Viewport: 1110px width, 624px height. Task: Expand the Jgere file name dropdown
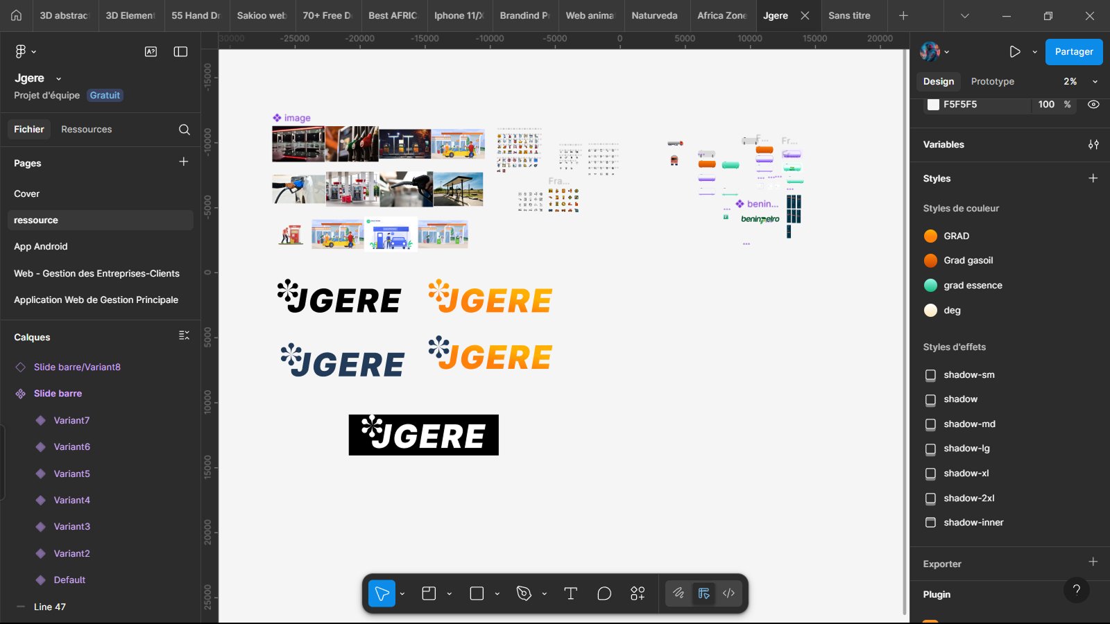point(58,79)
